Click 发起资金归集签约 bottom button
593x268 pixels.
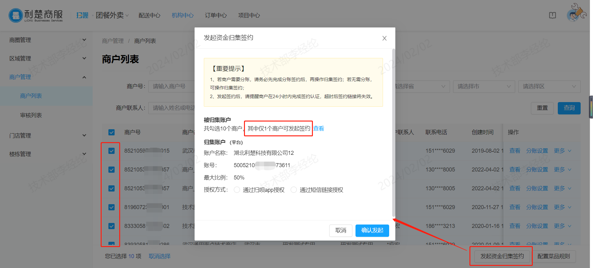(x=502, y=256)
